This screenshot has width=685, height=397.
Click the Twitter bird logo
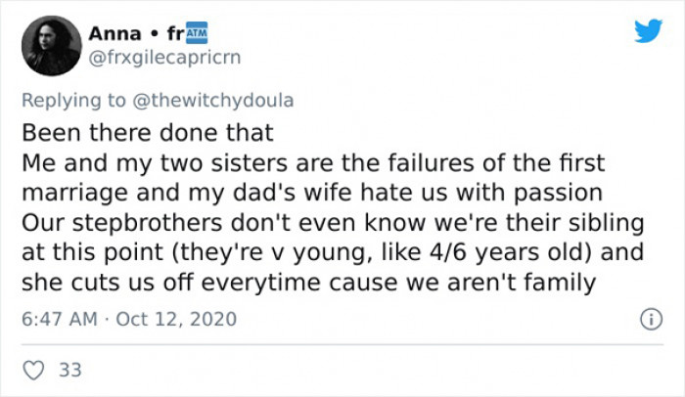click(x=648, y=30)
